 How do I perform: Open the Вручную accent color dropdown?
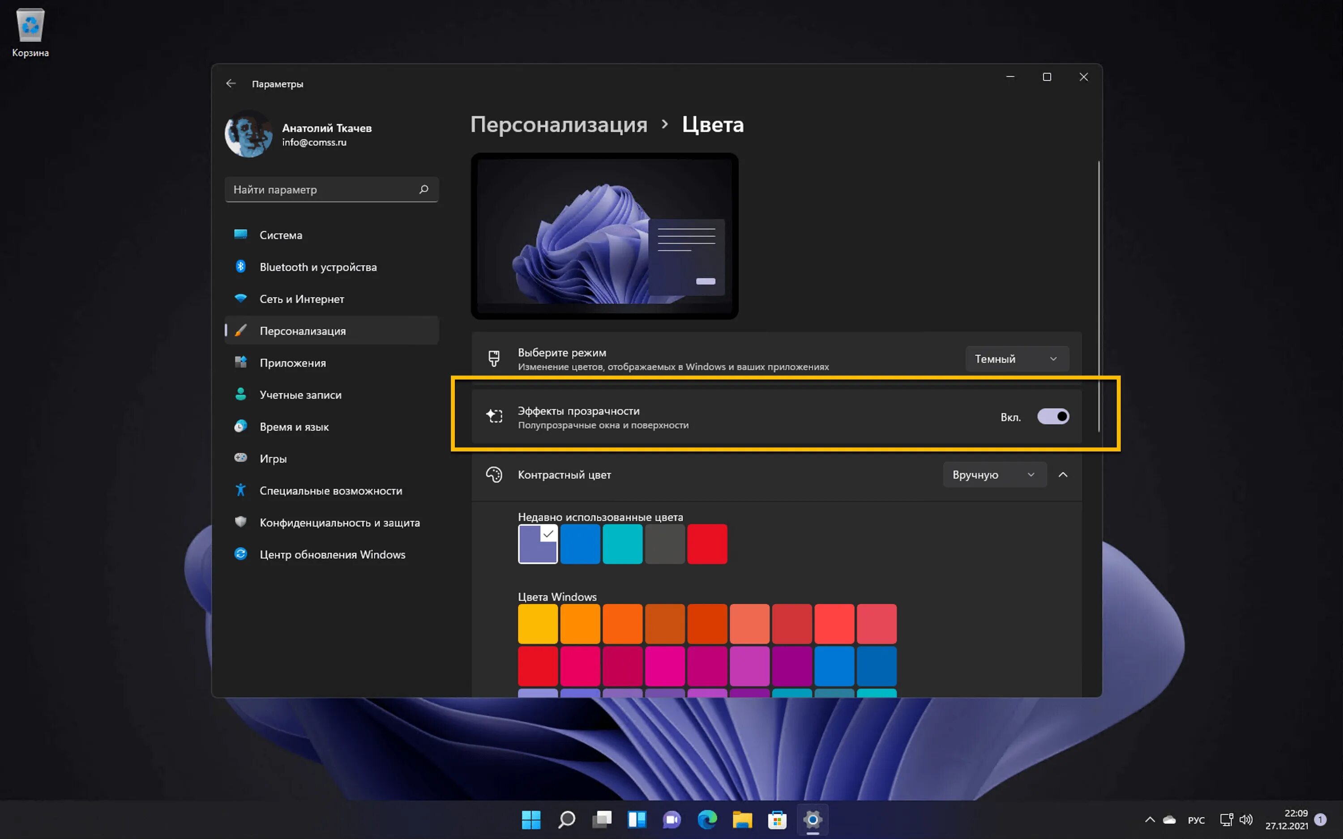(x=994, y=475)
